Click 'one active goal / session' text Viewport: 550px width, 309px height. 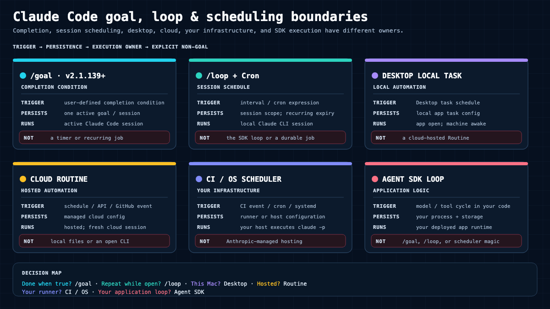pos(102,113)
